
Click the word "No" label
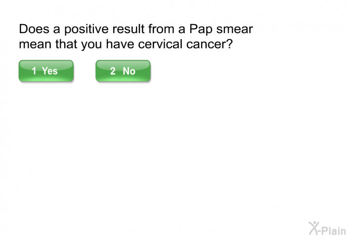click(129, 71)
